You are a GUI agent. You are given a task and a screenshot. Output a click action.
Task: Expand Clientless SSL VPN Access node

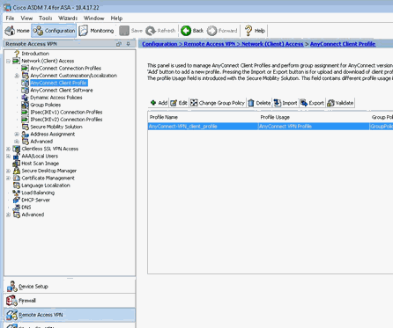(8, 149)
